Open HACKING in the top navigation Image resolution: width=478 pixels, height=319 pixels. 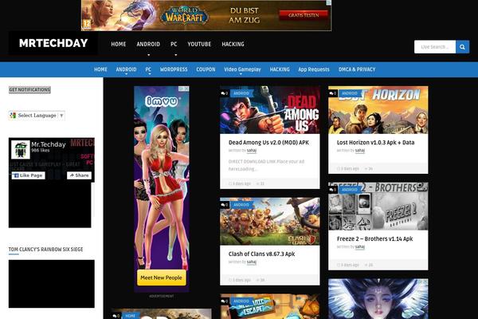click(x=233, y=45)
